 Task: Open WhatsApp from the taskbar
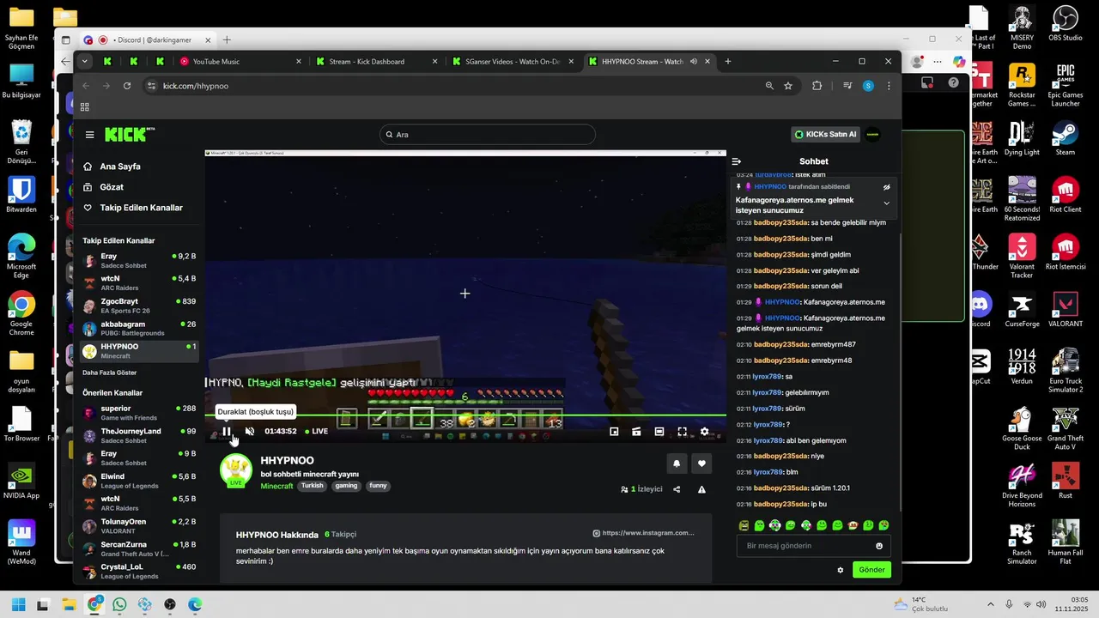pos(119,604)
